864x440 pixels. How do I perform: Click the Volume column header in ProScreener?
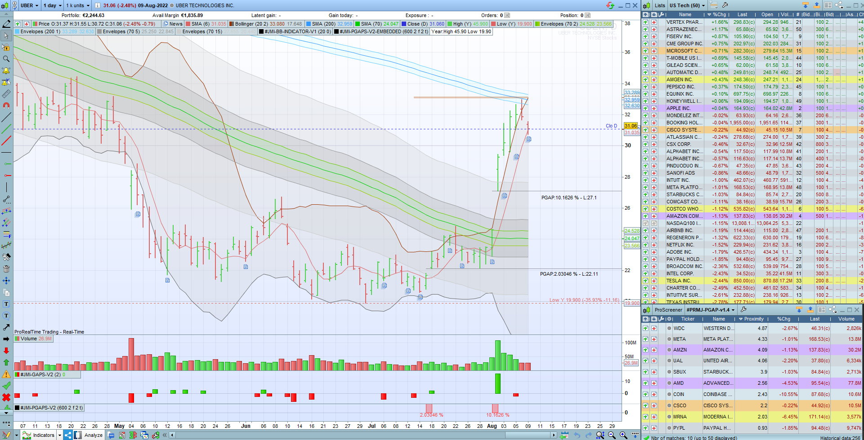pyautogui.click(x=846, y=319)
